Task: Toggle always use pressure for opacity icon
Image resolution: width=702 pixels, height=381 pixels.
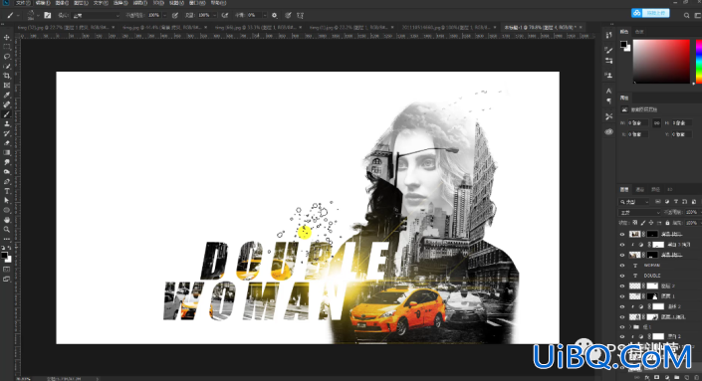Action: click(x=175, y=15)
